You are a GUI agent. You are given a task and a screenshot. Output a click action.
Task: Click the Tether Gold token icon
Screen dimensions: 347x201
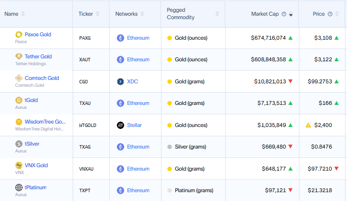coord(19,56)
